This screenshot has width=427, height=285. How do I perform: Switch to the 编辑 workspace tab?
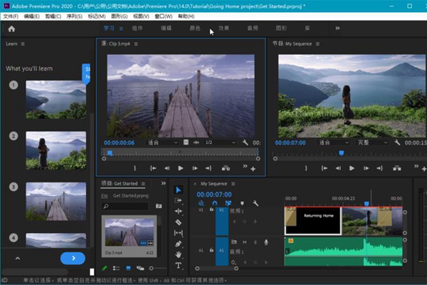tap(166, 28)
